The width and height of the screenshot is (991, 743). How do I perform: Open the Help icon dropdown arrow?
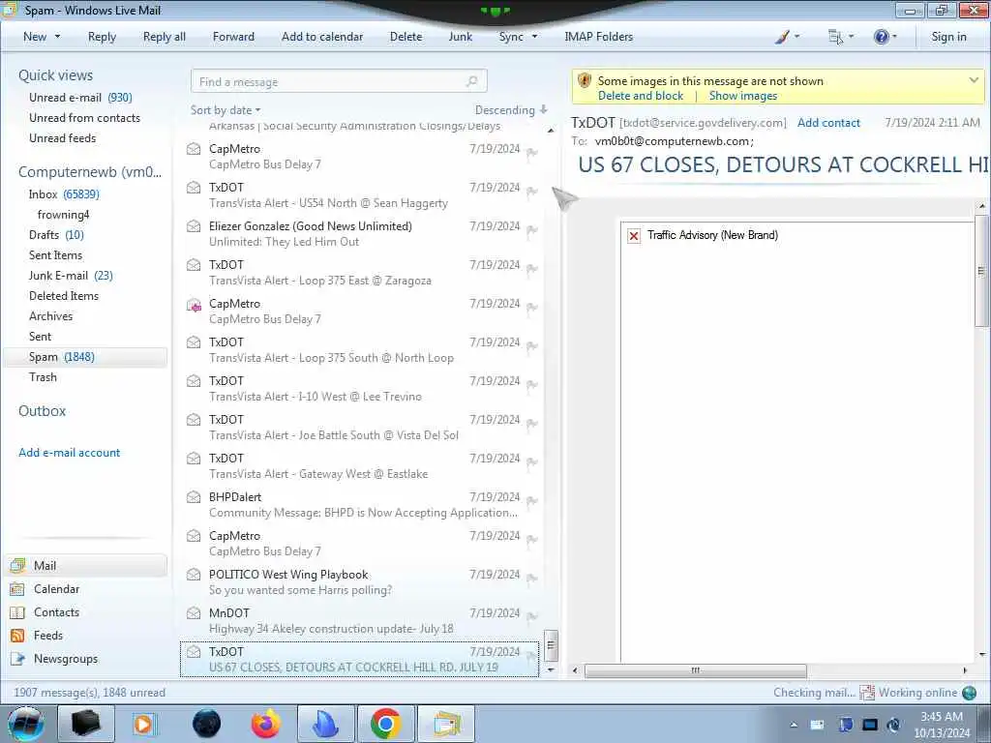894,37
